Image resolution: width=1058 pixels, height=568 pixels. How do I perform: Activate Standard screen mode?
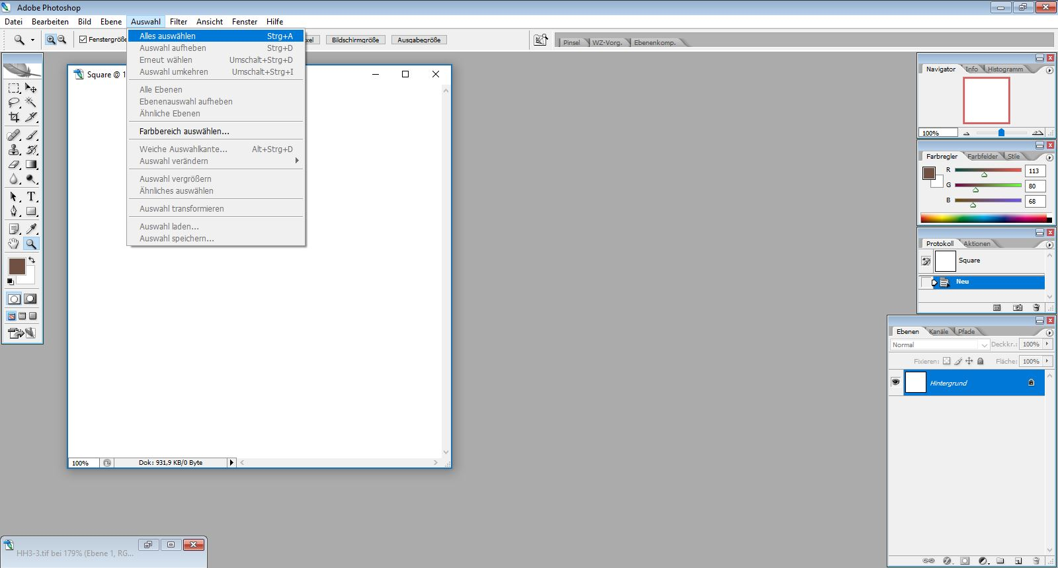(12, 316)
